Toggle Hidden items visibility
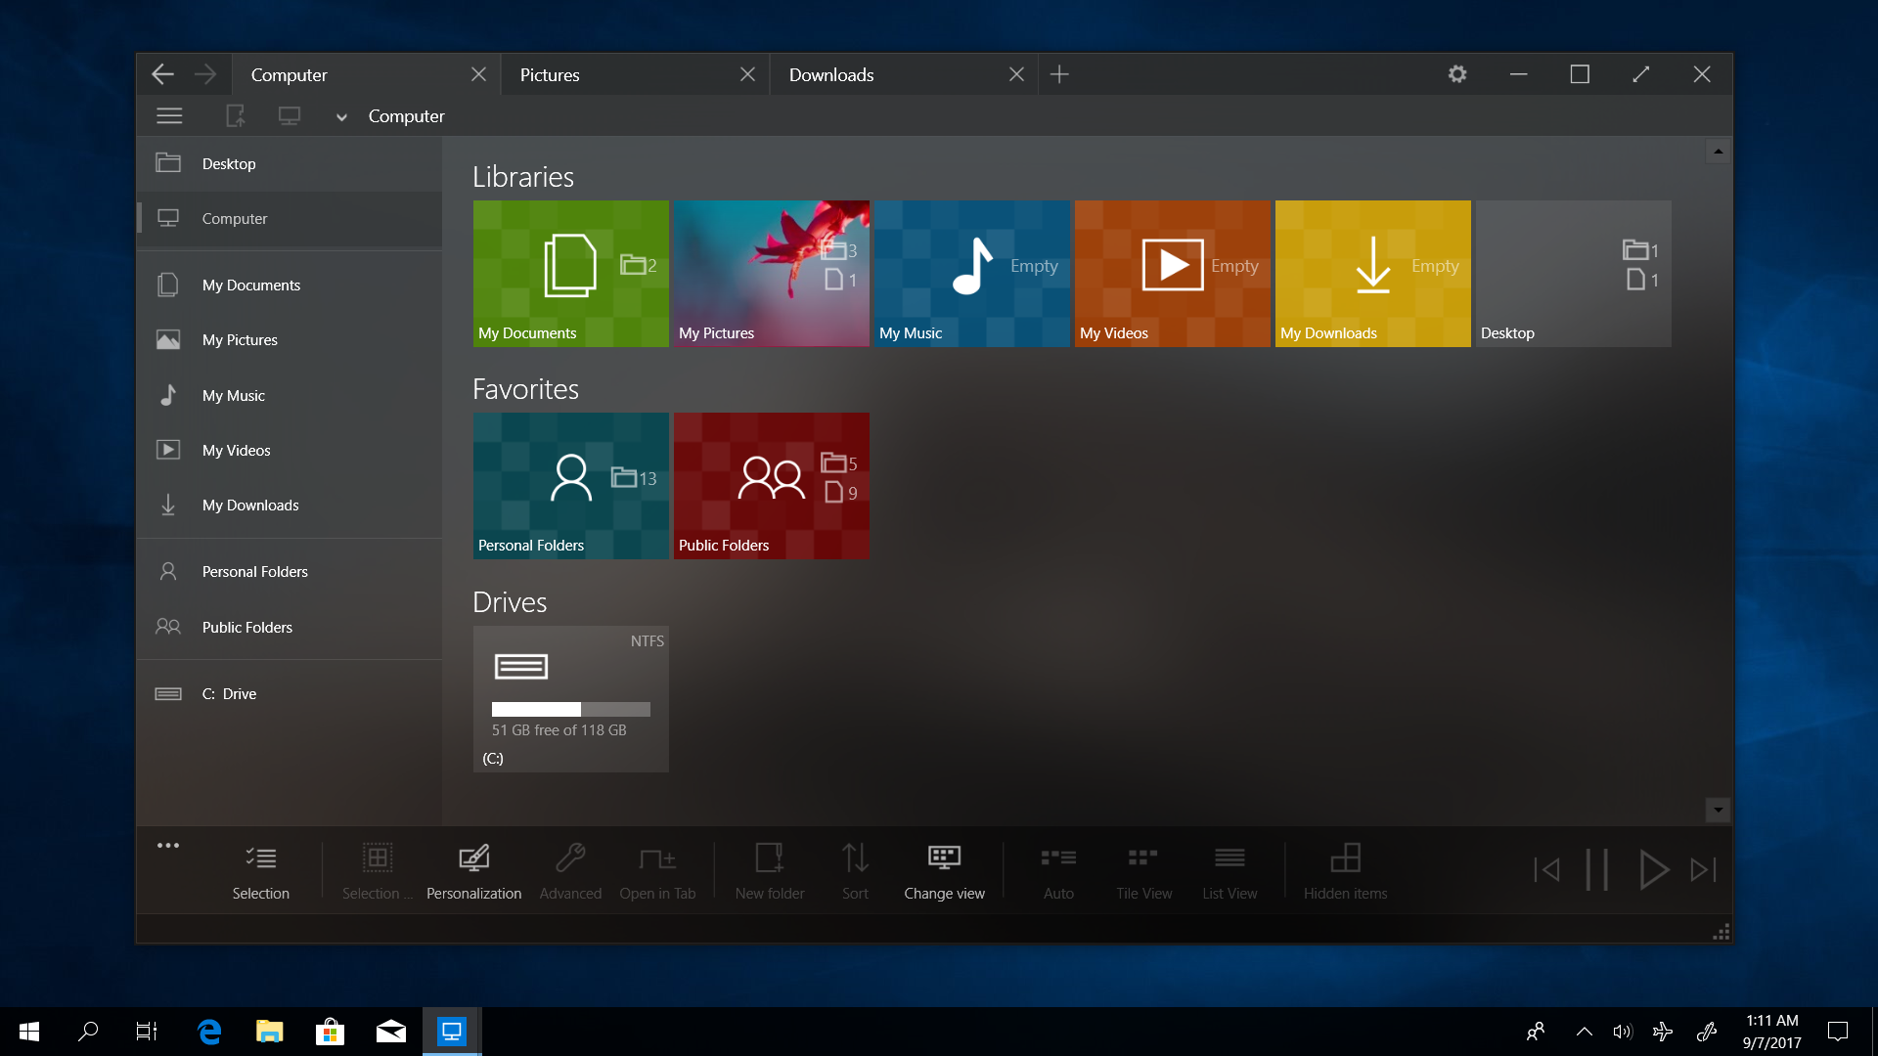 pyautogui.click(x=1346, y=869)
